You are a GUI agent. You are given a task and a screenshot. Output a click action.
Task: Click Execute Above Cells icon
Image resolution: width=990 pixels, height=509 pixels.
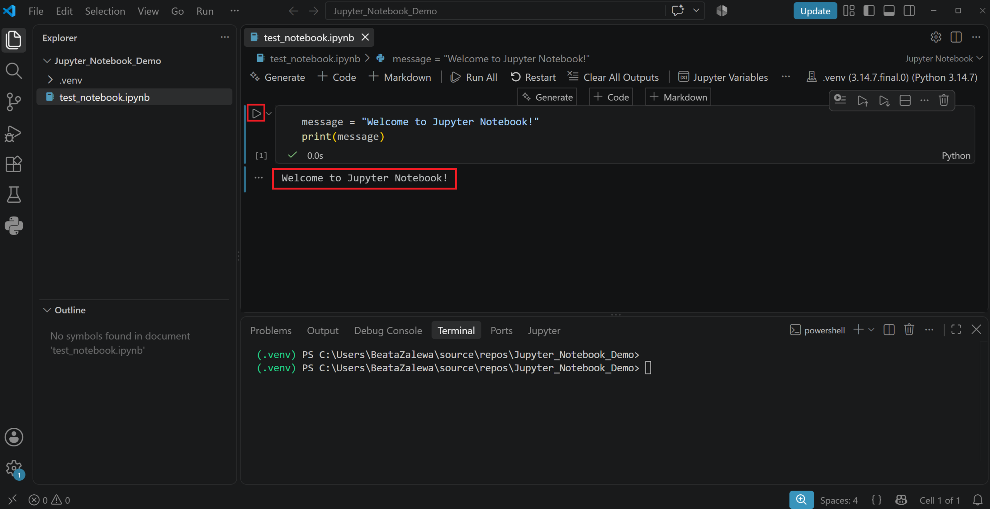pyautogui.click(x=862, y=101)
